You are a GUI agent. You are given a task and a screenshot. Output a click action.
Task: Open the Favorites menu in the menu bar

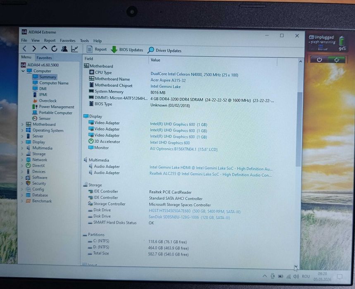(x=68, y=40)
